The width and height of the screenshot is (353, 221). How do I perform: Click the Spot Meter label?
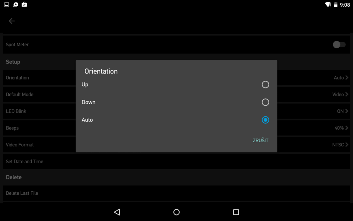17,45
